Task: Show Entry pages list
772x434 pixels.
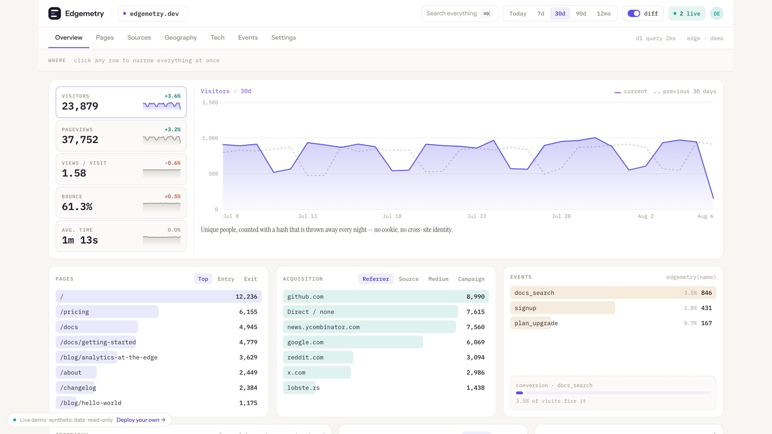Action: (x=226, y=279)
